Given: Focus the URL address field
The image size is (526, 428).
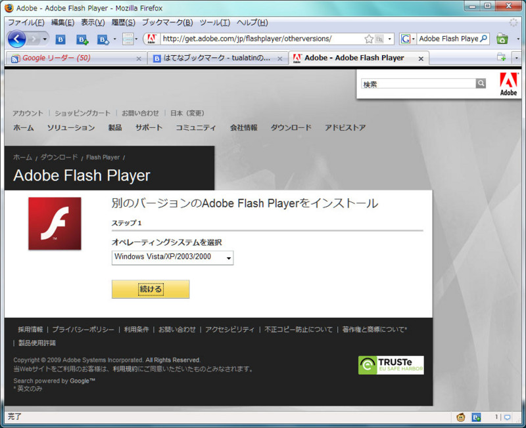Looking at the screenshot, I should [x=262, y=39].
